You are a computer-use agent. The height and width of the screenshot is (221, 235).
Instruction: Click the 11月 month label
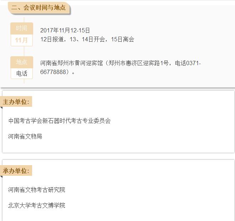point(21,40)
